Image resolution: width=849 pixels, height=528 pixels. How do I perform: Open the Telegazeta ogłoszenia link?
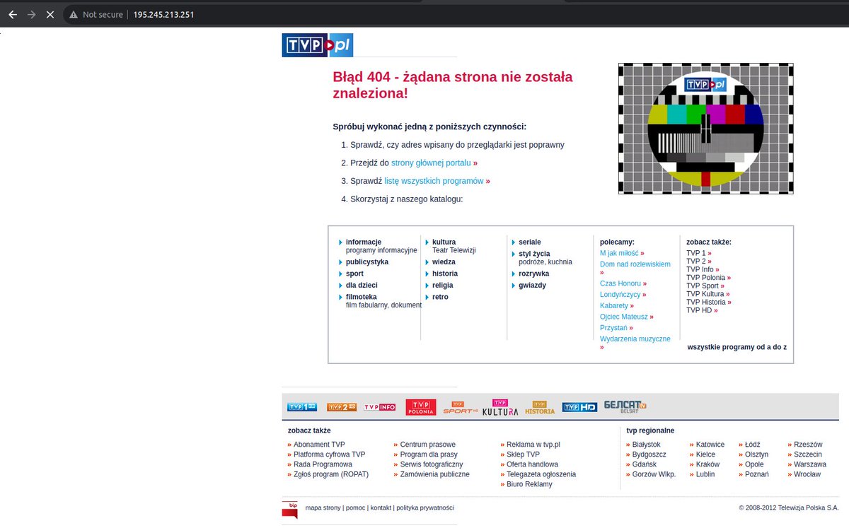[541, 474]
